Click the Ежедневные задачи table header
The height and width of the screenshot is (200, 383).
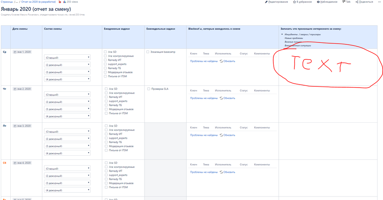coord(117,29)
